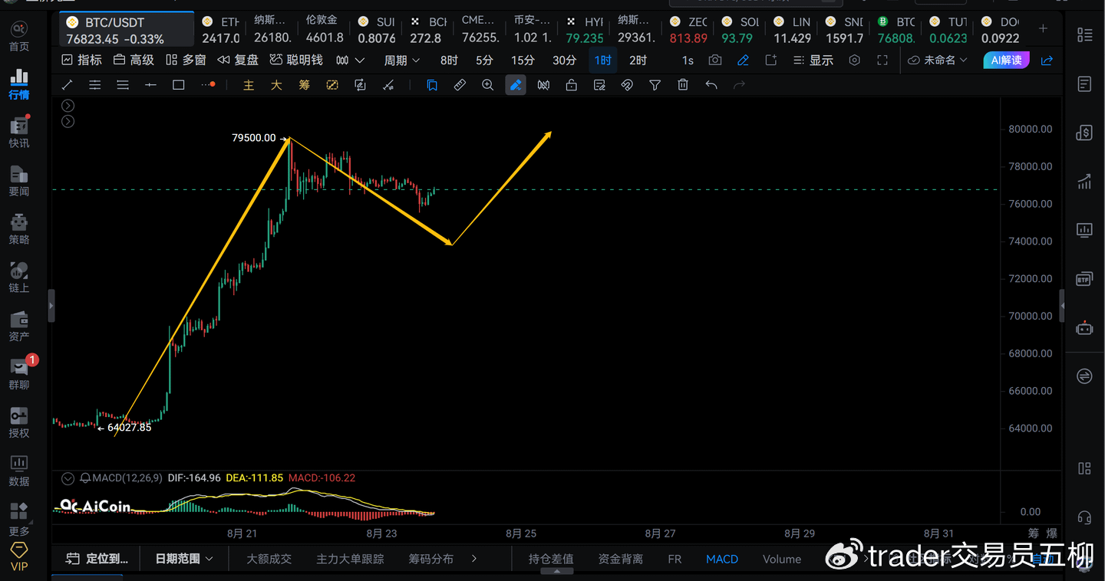Select the trend line drawing tool
This screenshot has width=1105, height=581.
67,85
